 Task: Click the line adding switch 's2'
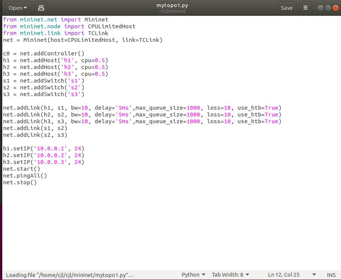coord(43,87)
